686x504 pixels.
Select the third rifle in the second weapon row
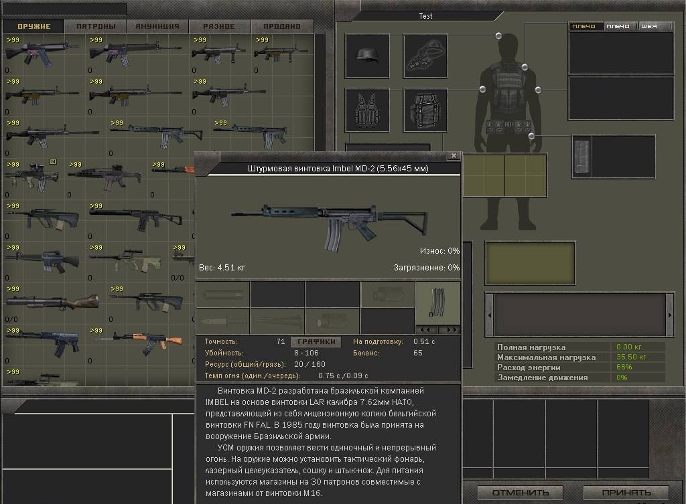[x=229, y=94]
